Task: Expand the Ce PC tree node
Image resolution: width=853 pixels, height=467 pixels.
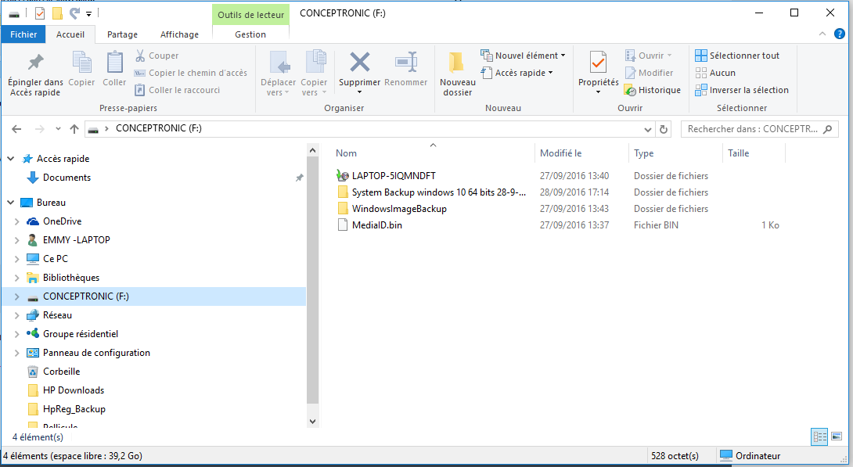Action: 17,259
